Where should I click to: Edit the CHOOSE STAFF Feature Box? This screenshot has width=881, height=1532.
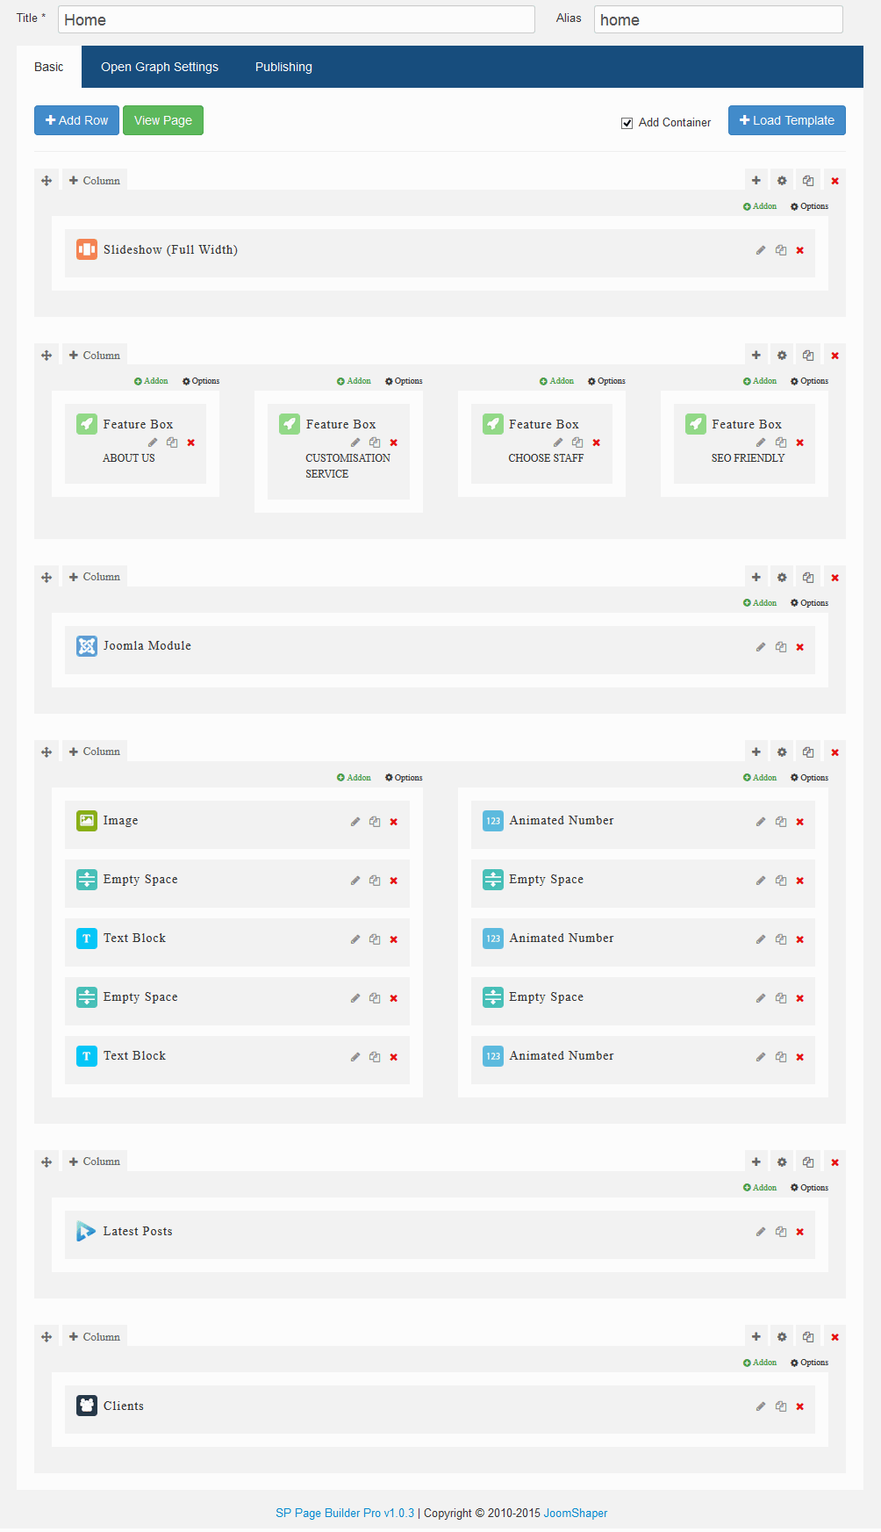(x=558, y=442)
